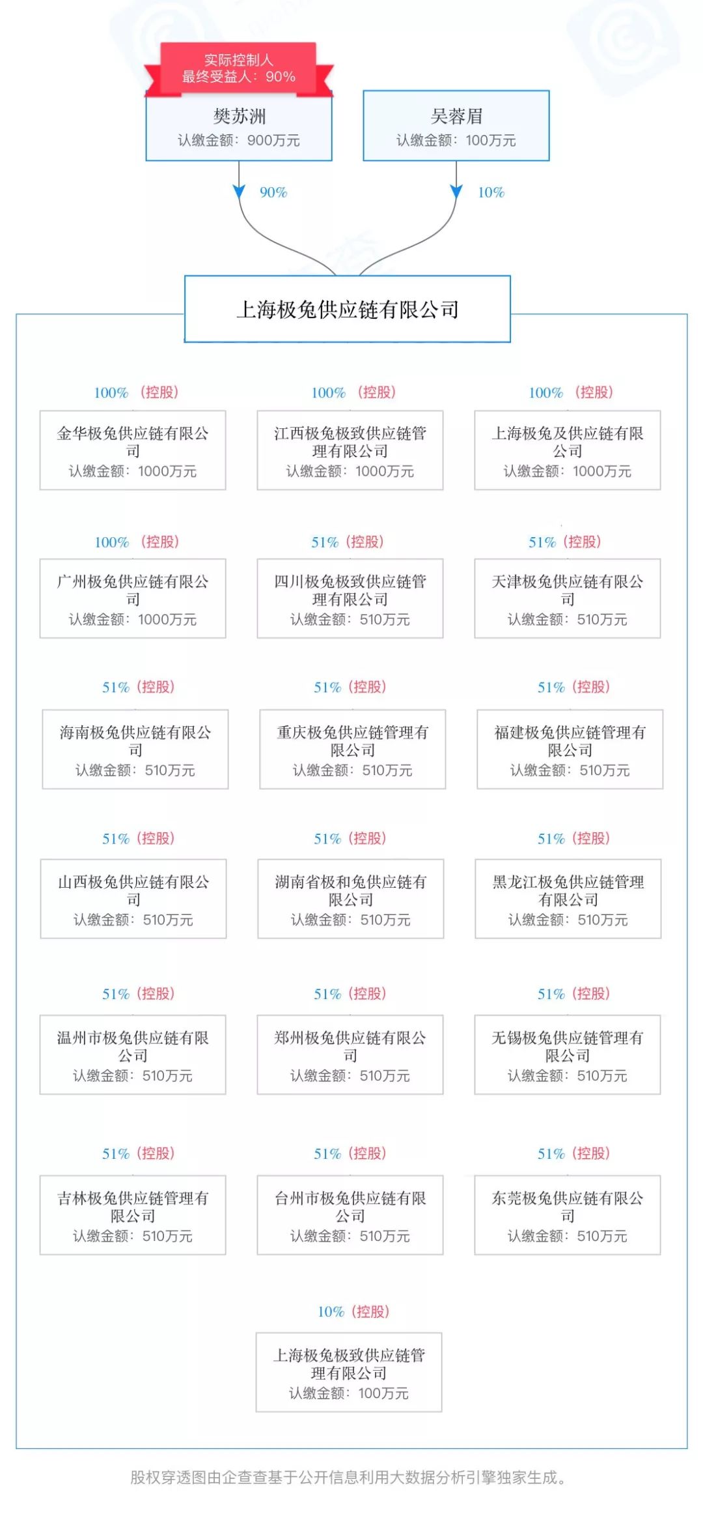Select the 天津极兔供应链有限公司 box
703x1533 pixels.
568,598
